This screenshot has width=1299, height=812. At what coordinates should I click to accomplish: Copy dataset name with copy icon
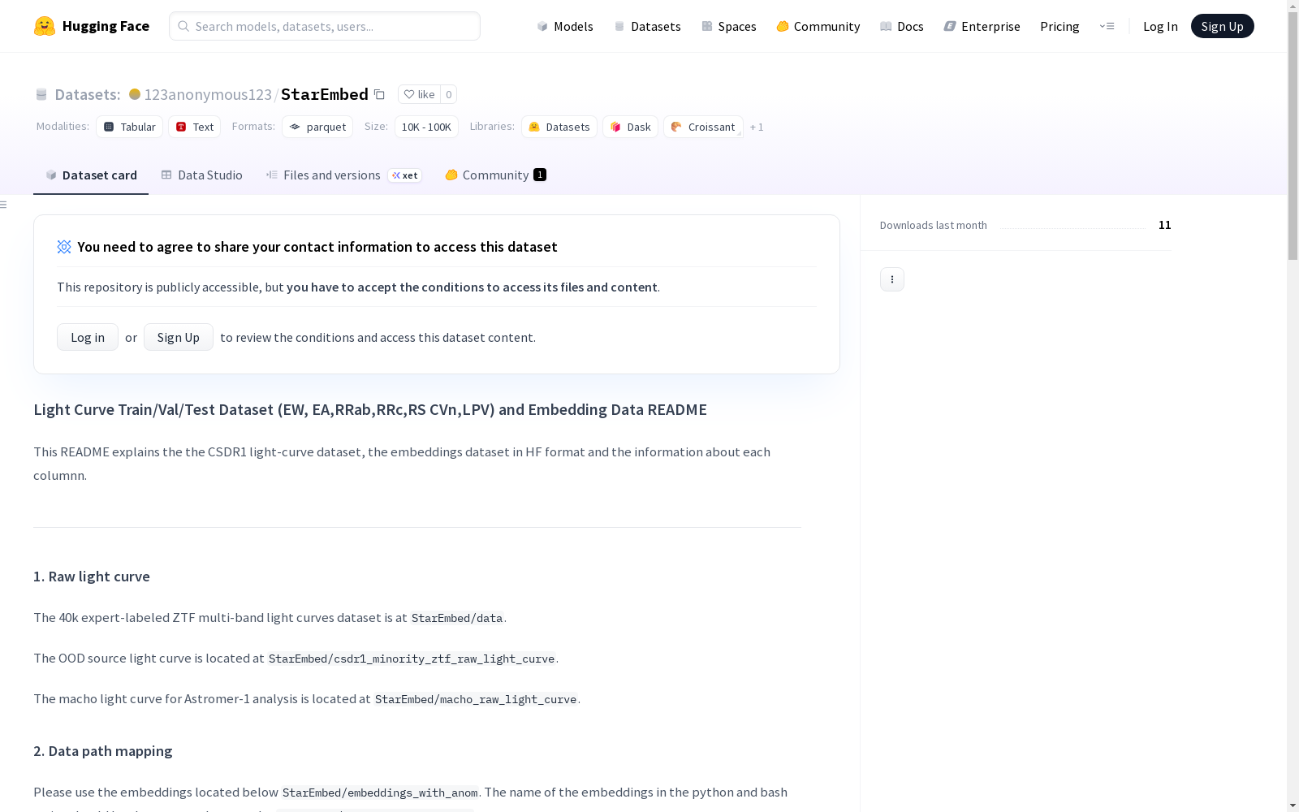[379, 94]
